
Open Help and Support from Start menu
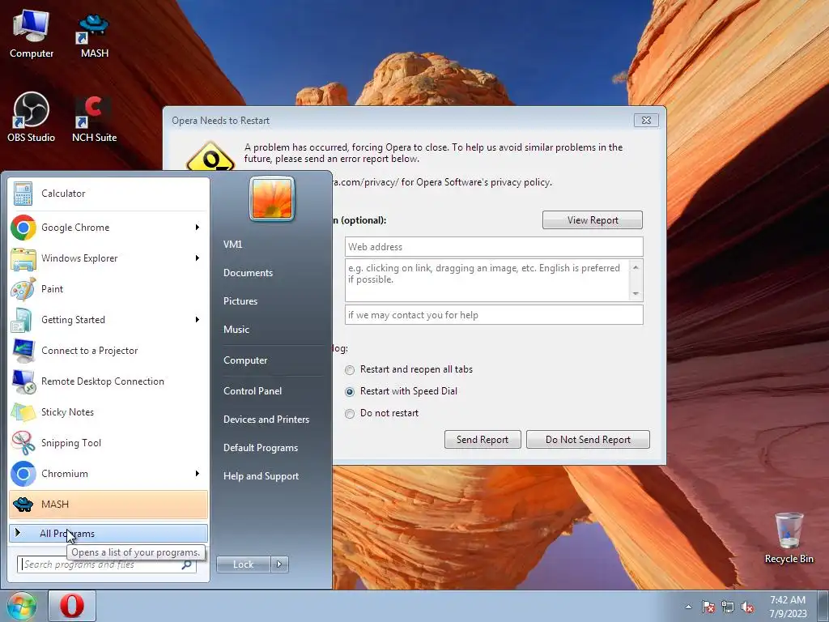coord(261,476)
